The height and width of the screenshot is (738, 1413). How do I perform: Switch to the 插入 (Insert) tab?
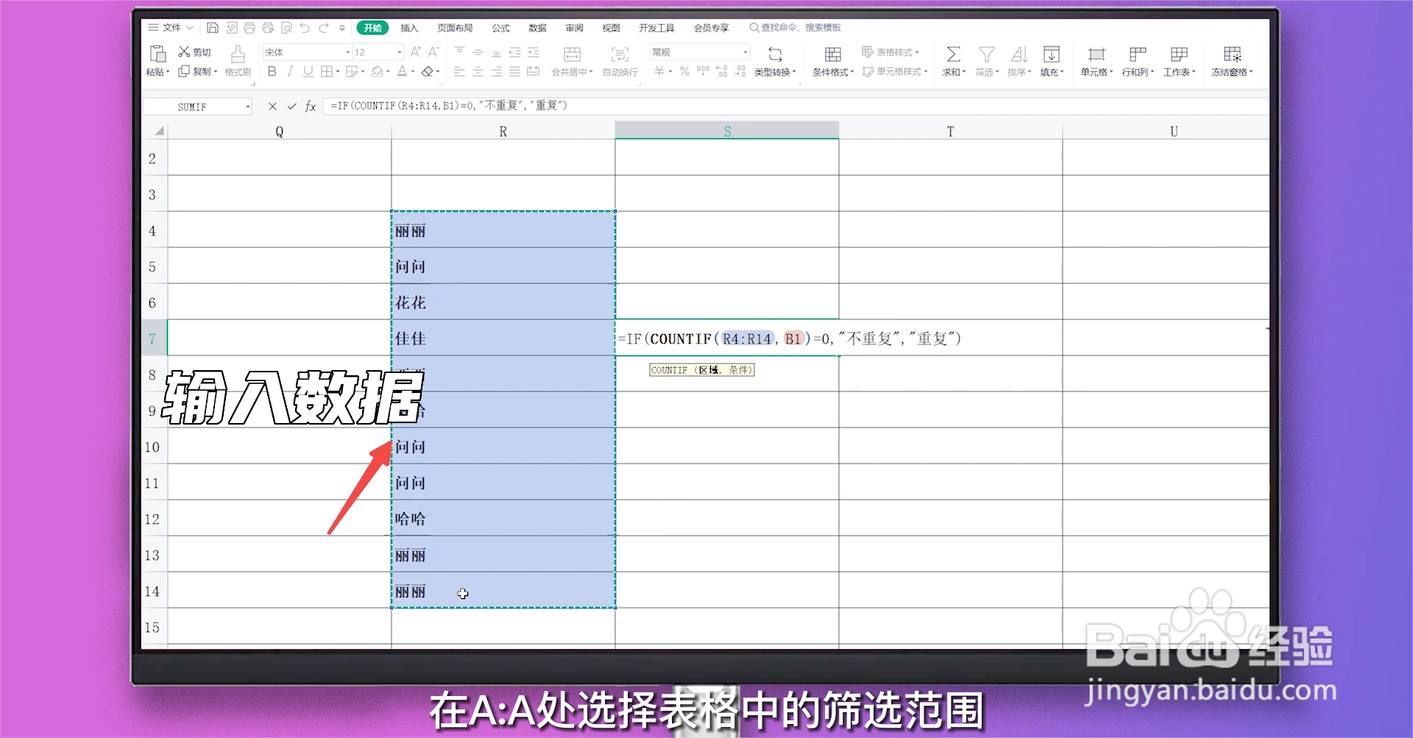[x=409, y=28]
